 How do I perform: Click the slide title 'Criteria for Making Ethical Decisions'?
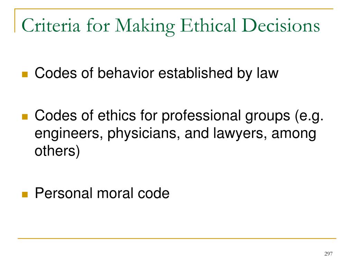point(171,26)
